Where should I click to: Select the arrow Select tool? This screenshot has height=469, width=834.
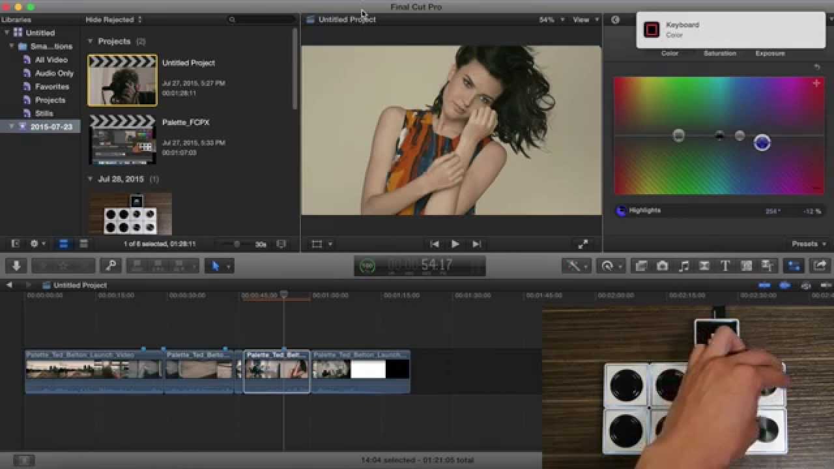coord(216,266)
